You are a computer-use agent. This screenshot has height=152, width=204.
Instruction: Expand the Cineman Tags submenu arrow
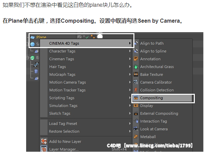130,59
